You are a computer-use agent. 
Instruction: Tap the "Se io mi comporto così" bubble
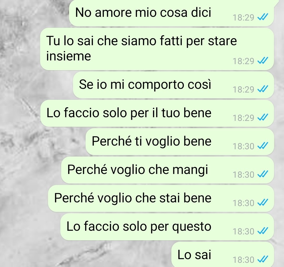pyautogui.click(x=173, y=85)
